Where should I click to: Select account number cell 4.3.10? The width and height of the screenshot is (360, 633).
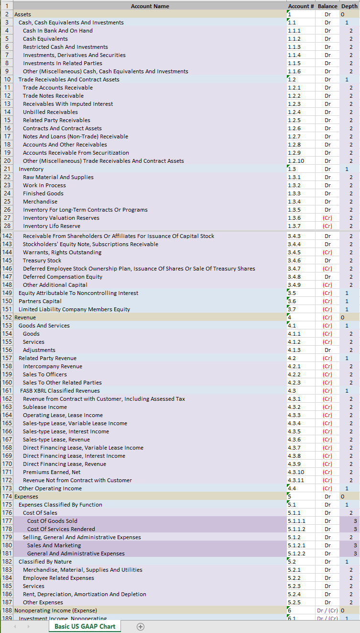tap(301, 472)
